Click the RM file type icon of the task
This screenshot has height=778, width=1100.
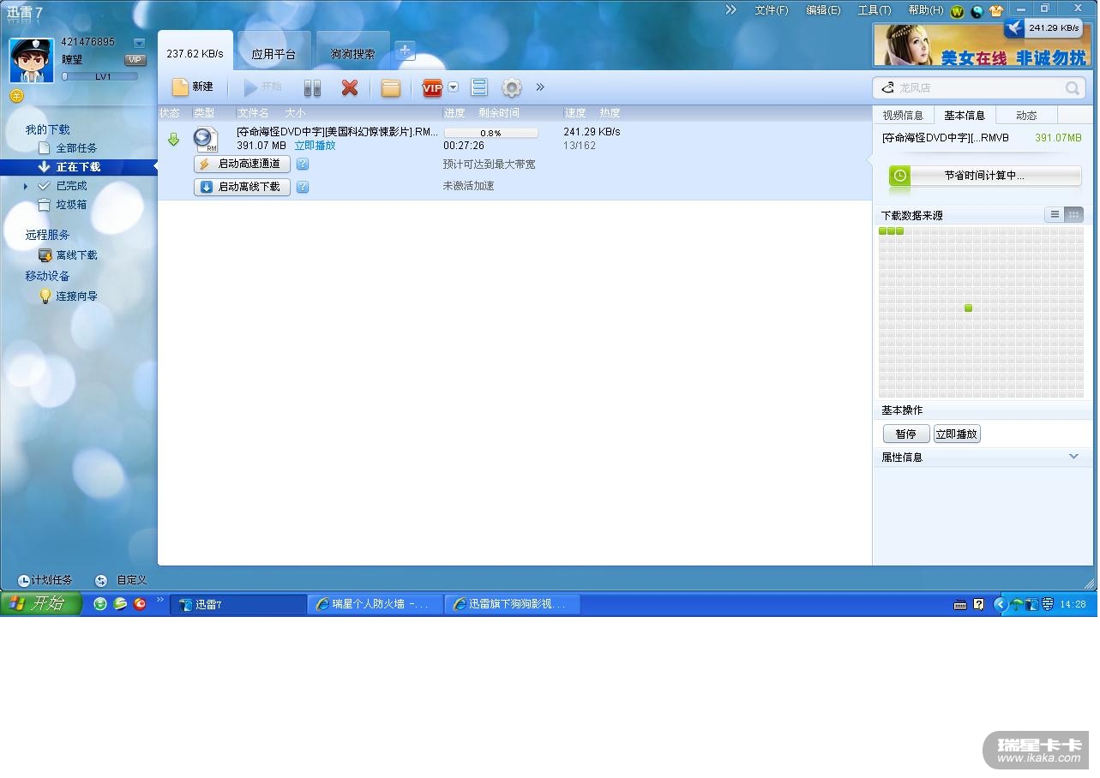206,140
